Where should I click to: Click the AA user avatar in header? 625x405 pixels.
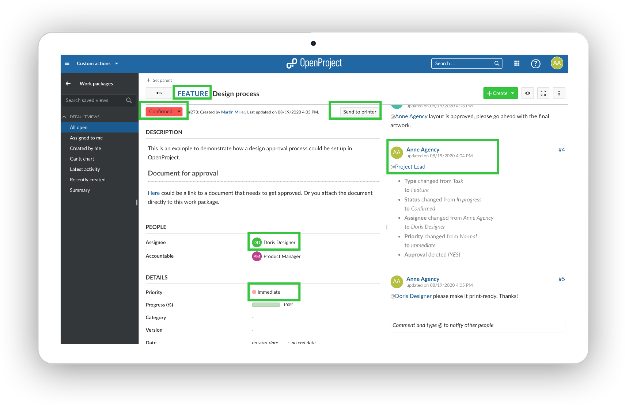tap(557, 63)
